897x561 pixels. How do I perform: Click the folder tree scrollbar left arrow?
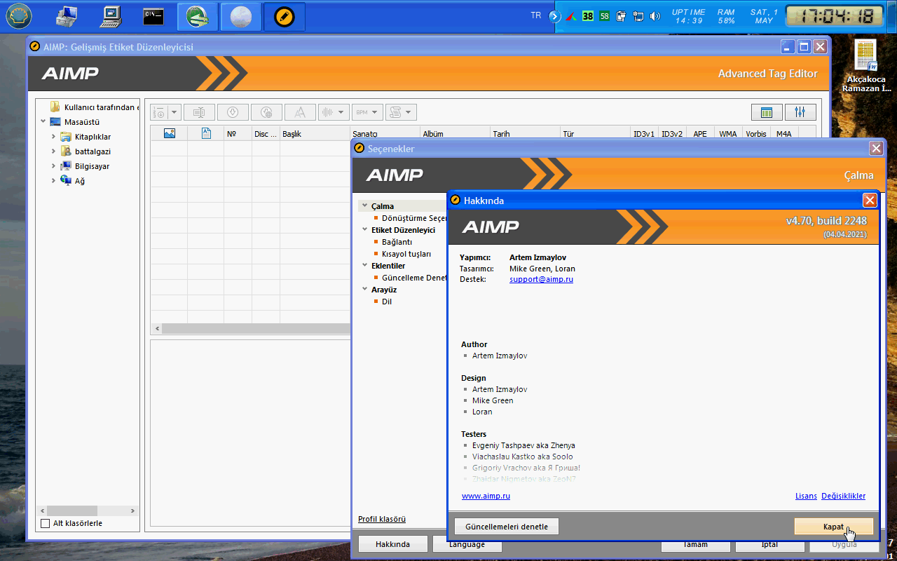(43, 511)
